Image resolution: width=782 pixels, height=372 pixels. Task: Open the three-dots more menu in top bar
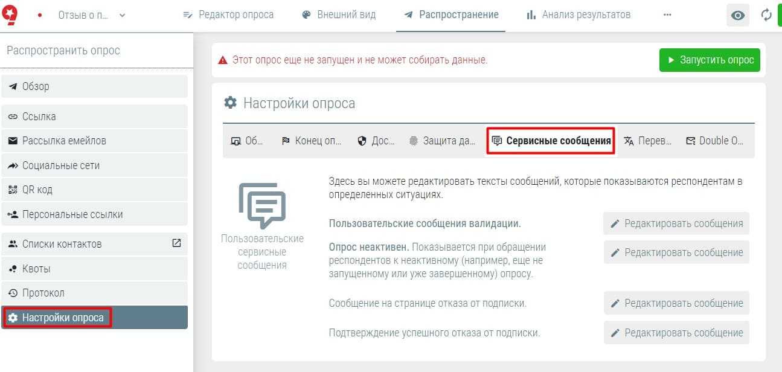tap(667, 15)
